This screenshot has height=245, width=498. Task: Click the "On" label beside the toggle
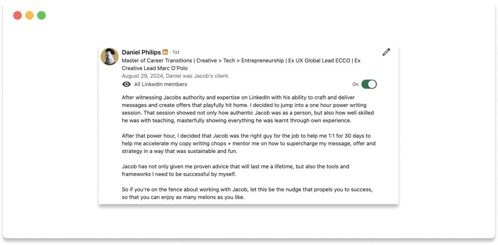point(356,85)
